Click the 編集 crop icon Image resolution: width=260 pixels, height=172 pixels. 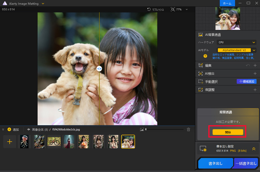200,65
